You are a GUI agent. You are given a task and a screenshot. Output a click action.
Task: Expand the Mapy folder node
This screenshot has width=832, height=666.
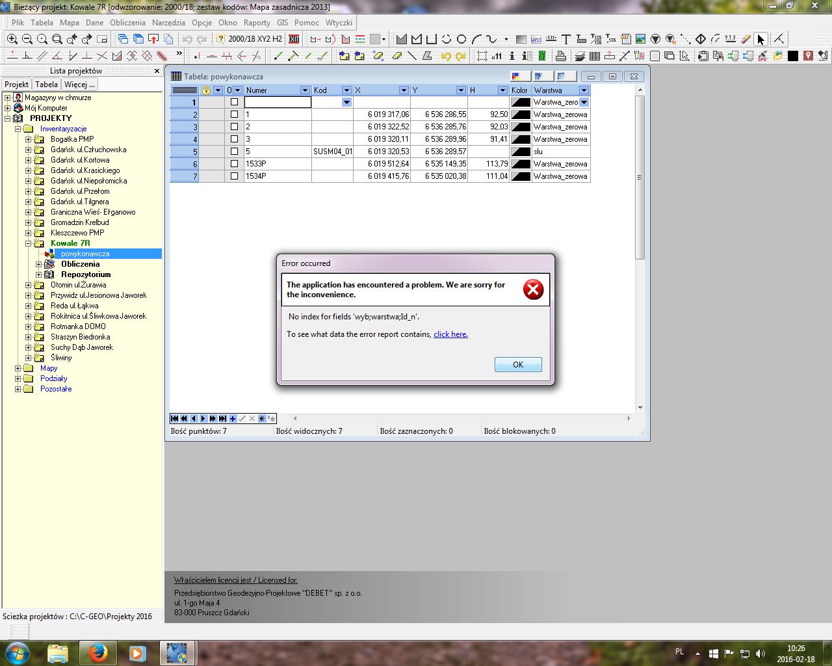18,368
